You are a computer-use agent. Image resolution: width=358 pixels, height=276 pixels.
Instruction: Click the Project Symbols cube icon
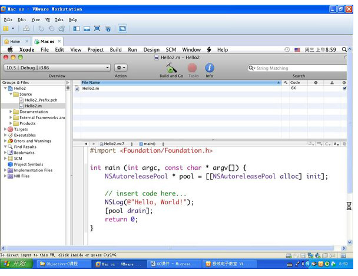(10, 164)
